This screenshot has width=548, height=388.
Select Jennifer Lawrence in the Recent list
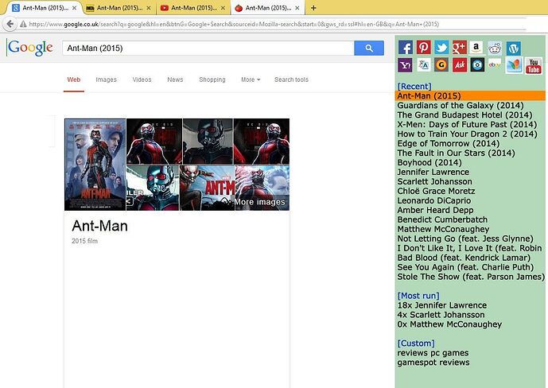pyautogui.click(x=433, y=172)
